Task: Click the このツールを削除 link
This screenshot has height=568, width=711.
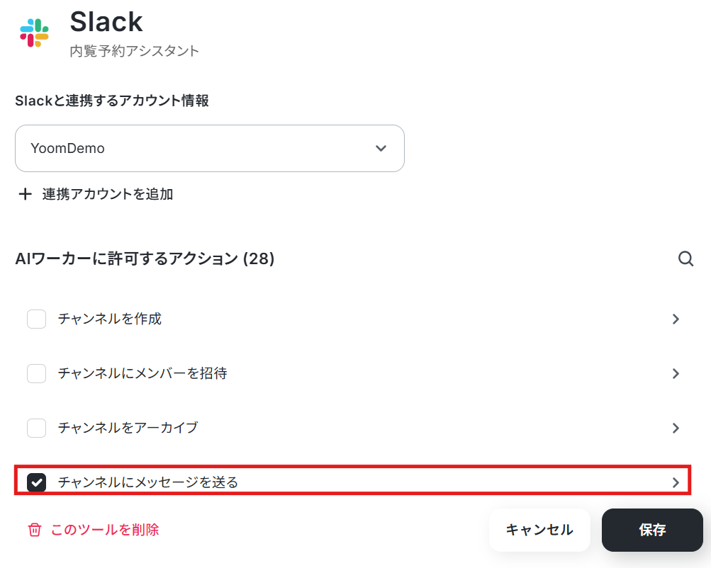Action: (105, 530)
